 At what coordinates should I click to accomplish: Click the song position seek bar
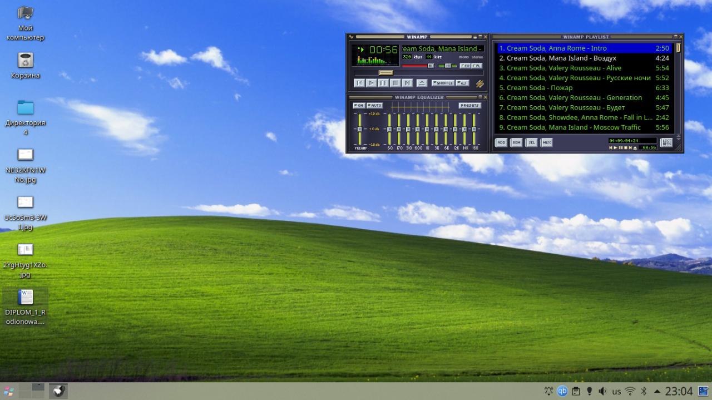[x=418, y=73]
